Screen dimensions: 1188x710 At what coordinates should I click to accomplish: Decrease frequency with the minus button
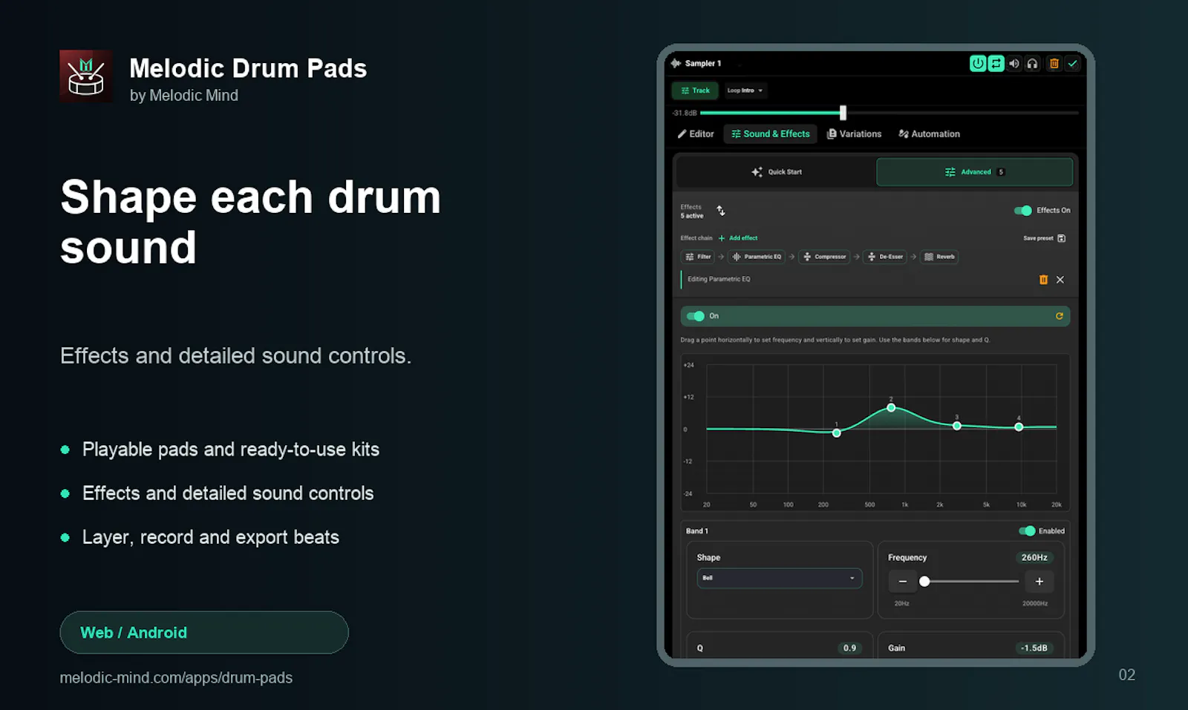coord(903,582)
